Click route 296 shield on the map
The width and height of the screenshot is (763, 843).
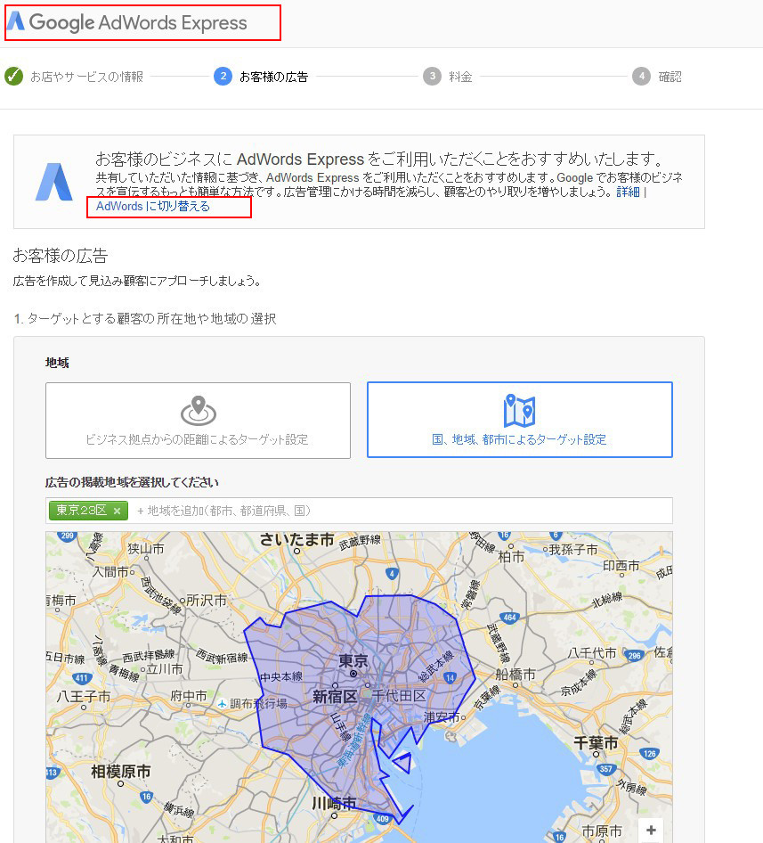[x=634, y=655]
